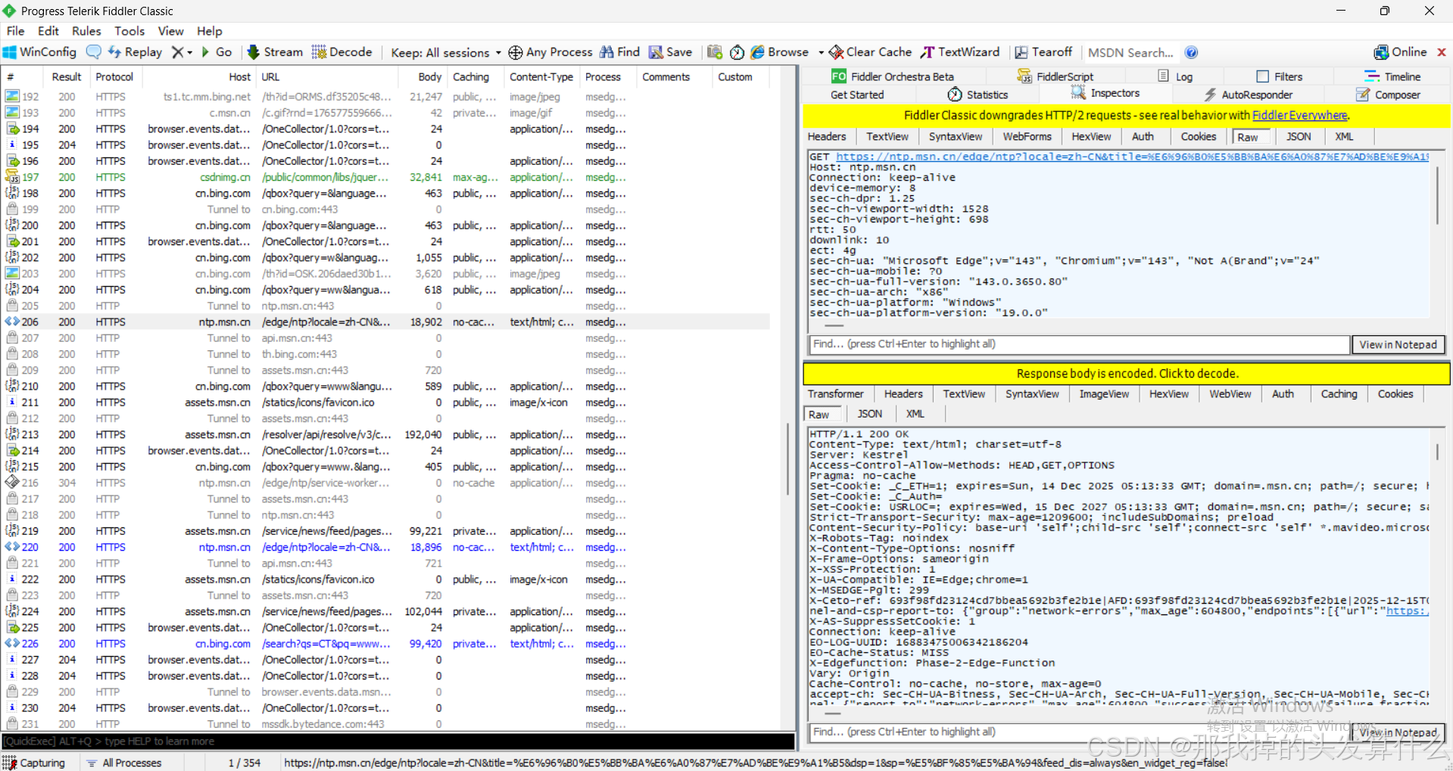
Task: Click the Go resume button
Action: 217,52
